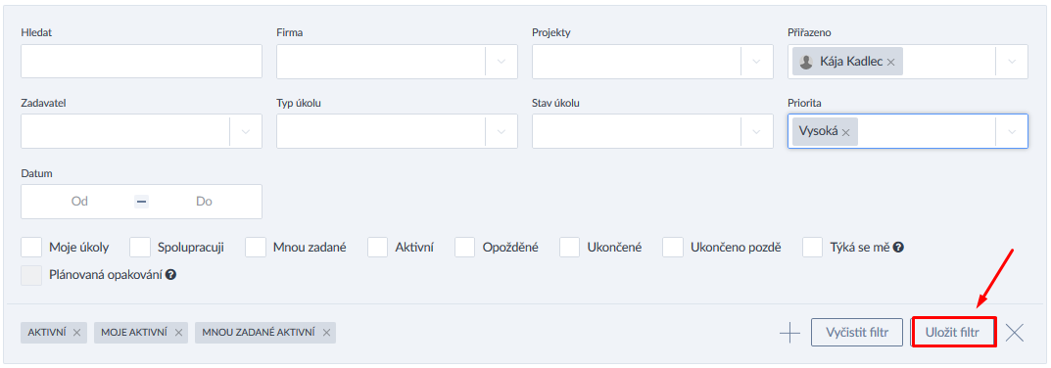The width and height of the screenshot is (1051, 368).
Task: Expand the Firma dropdown
Action: [502, 62]
